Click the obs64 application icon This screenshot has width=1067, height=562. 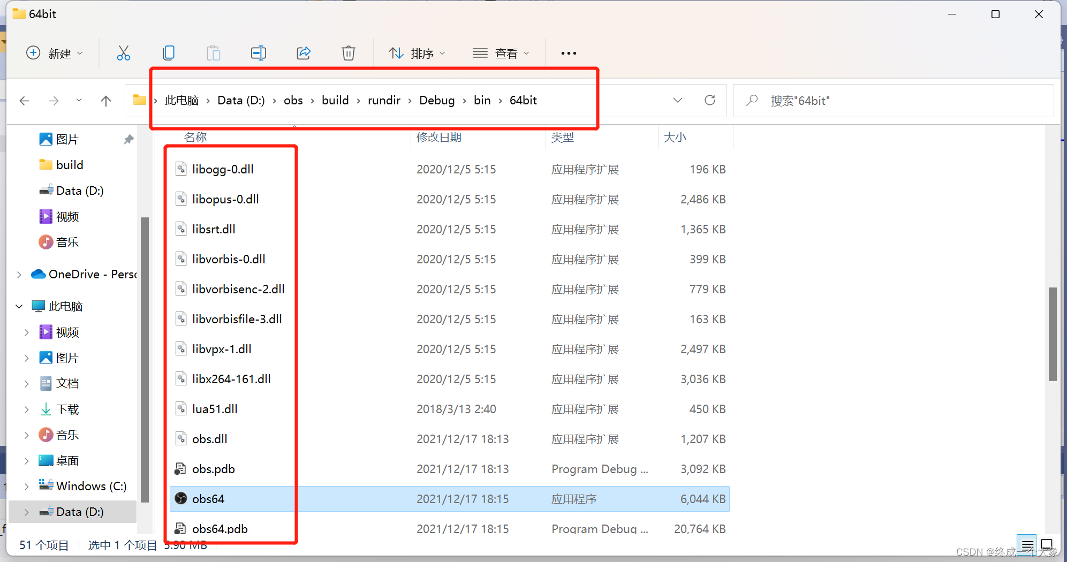181,498
